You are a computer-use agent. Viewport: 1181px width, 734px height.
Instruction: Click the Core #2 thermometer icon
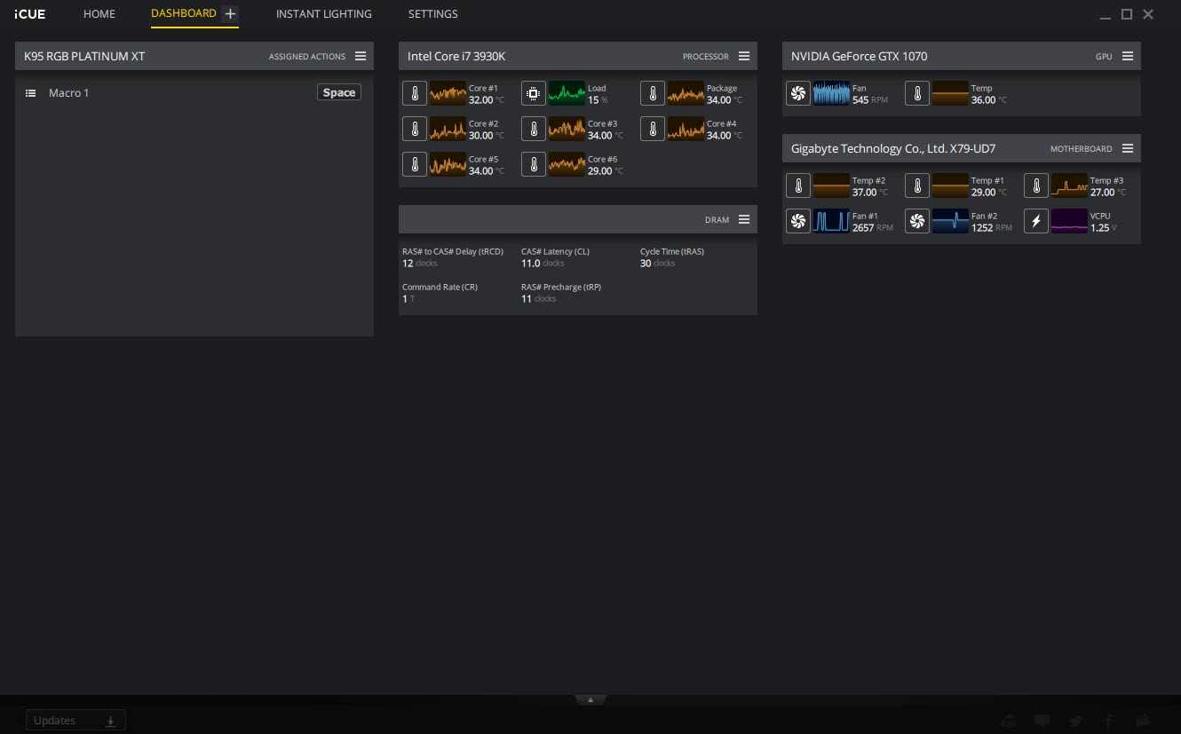click(x=415, y=129)
